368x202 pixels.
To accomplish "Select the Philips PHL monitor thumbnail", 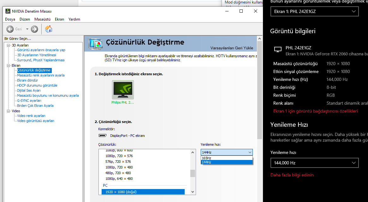I will point(123,90).
